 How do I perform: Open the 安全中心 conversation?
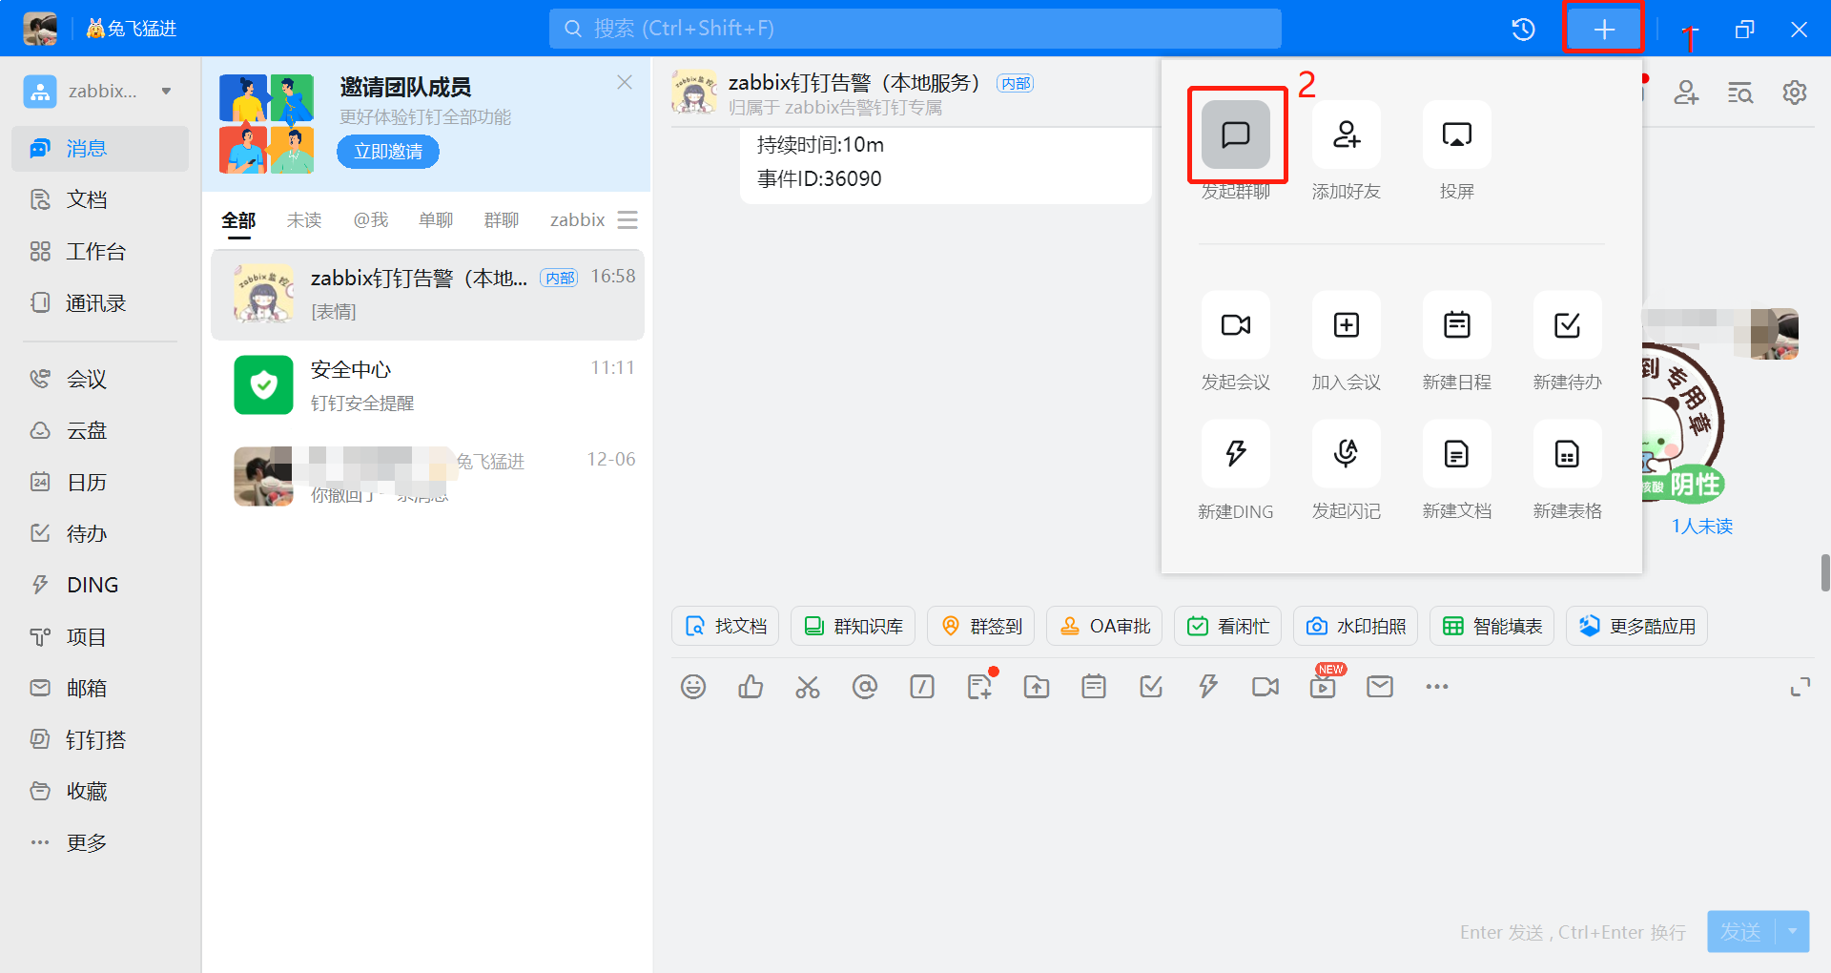pyautogui.click(x=427, y=385)
